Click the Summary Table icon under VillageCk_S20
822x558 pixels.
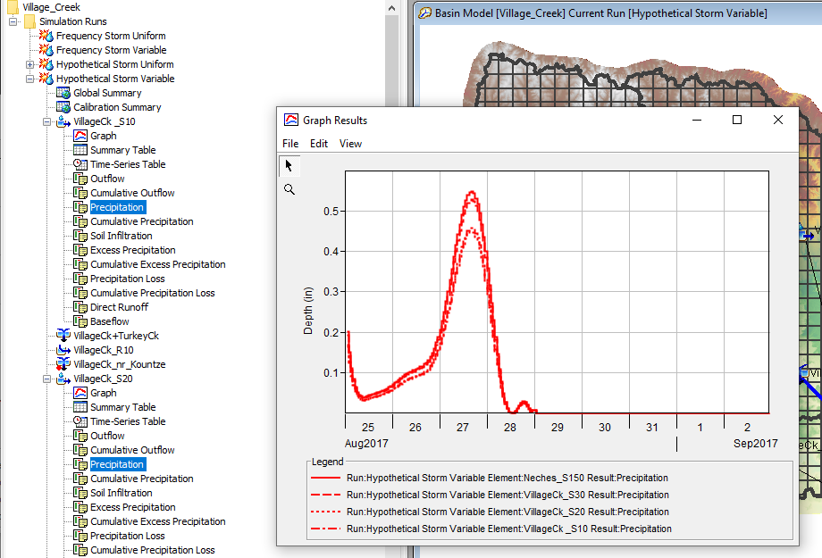(x=80, y=407)
